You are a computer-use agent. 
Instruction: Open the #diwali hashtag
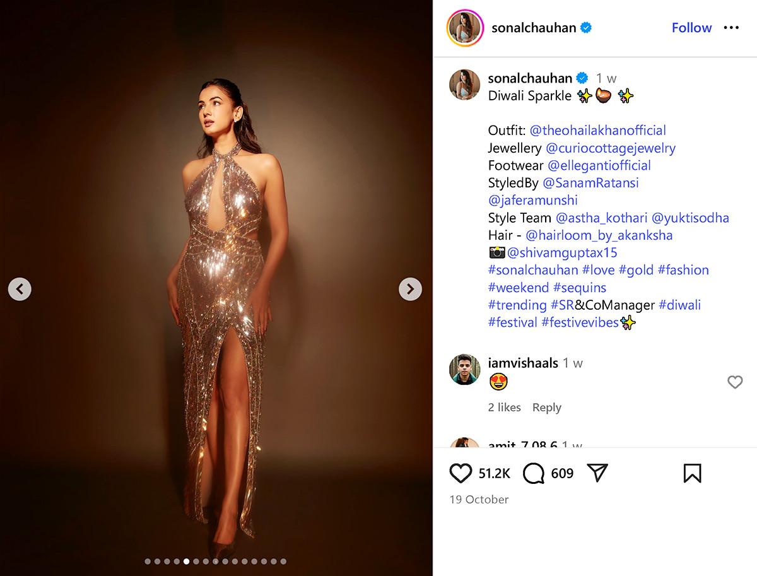(x=679, y=305)
